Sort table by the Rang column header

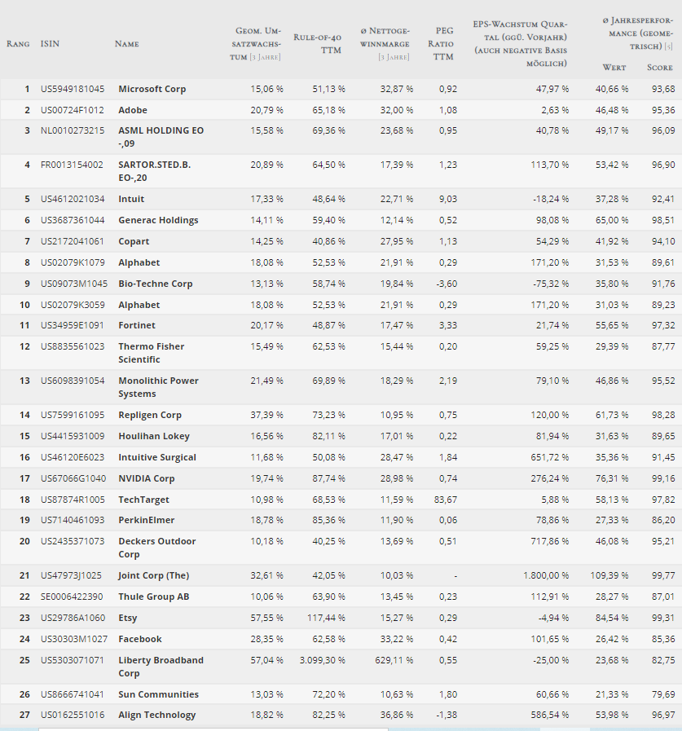pos(18,44)
